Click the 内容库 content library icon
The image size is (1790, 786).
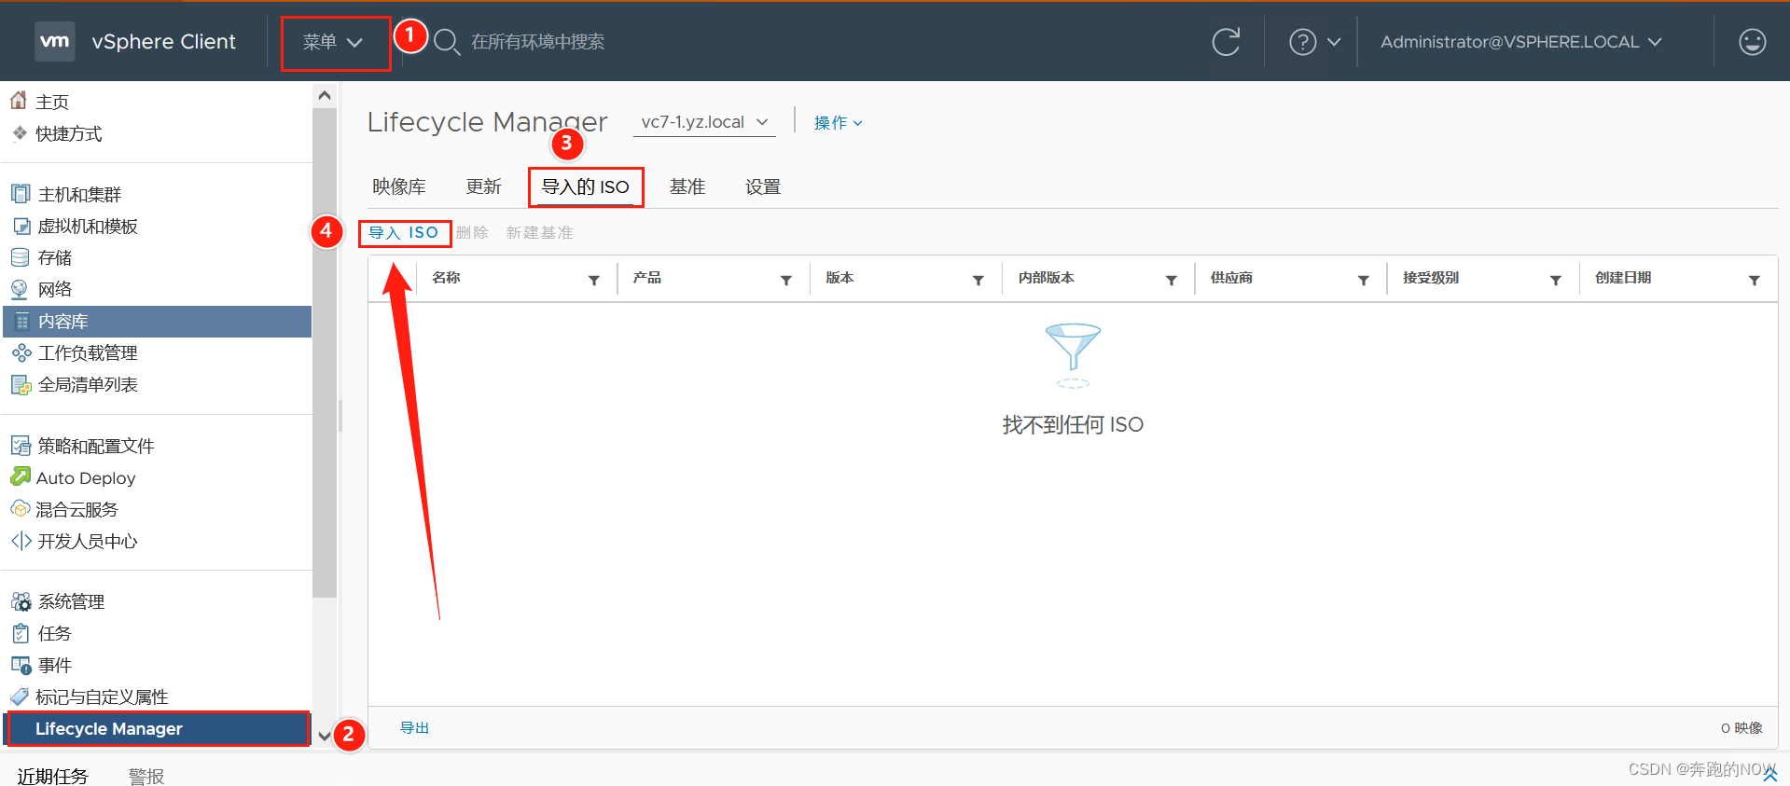click(x=22, y=322)
